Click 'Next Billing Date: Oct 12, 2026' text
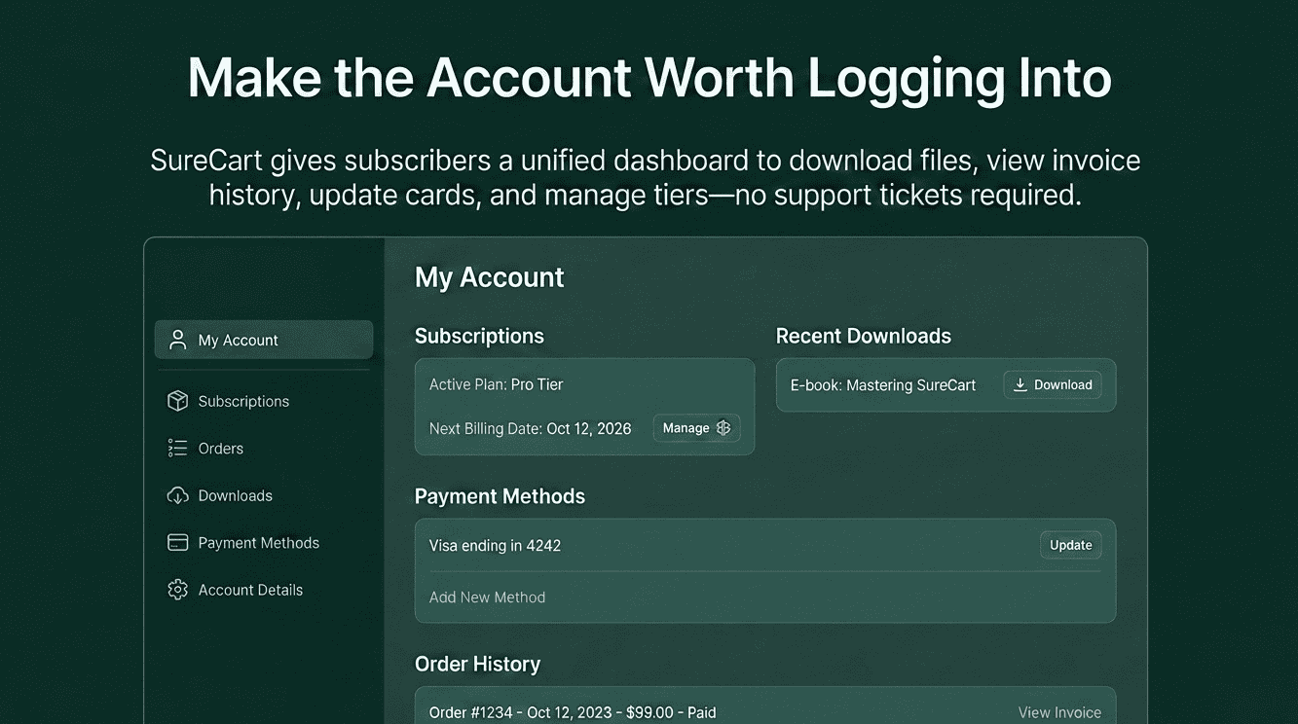 [x=531, y=428]
